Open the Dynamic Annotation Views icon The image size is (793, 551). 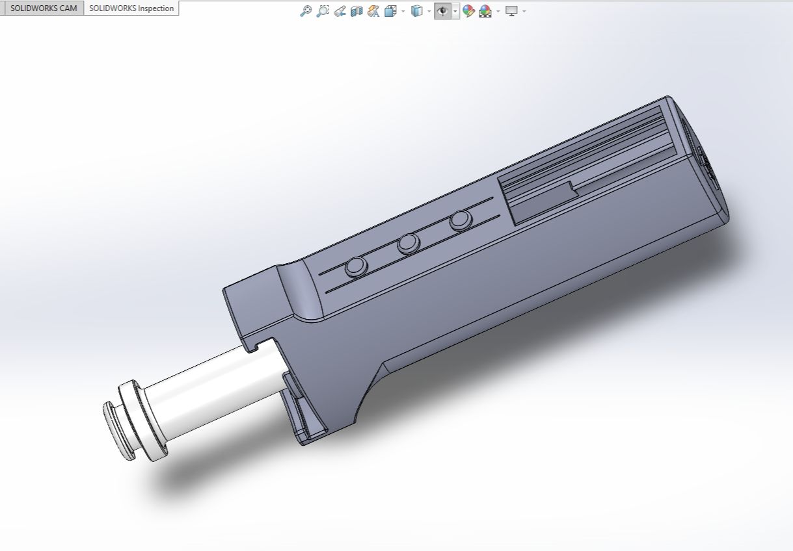(373, 11)
